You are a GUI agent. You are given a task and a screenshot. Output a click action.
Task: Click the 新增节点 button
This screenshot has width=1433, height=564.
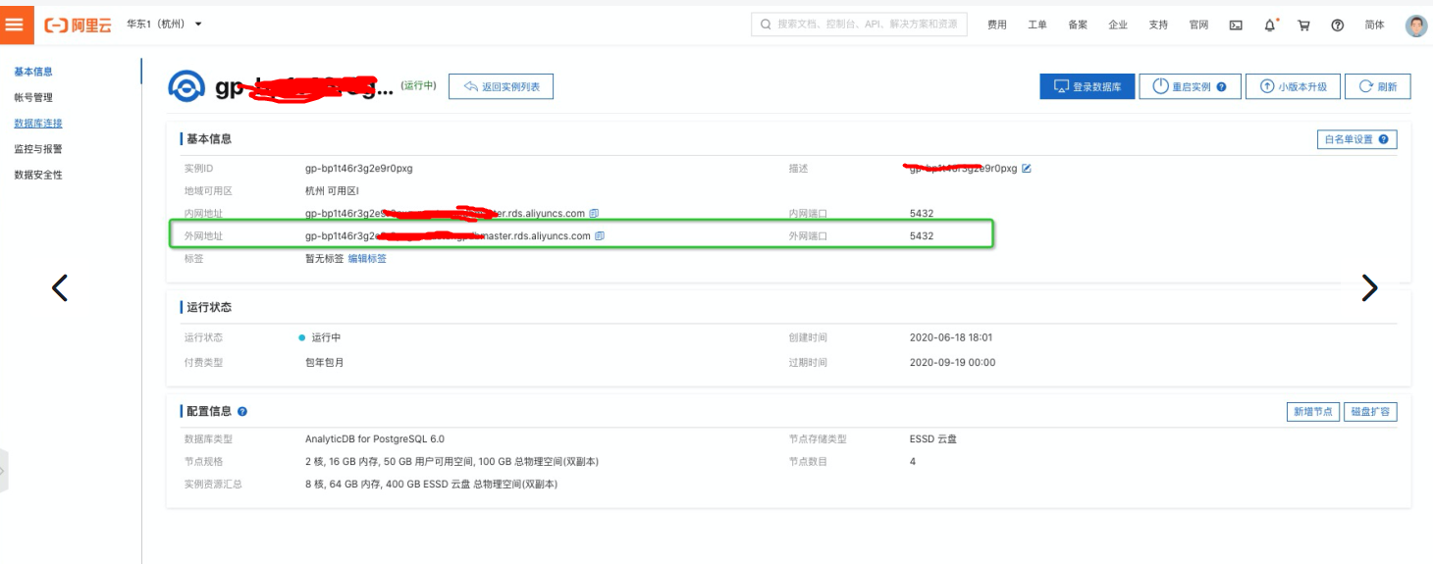coord(1312,412)
